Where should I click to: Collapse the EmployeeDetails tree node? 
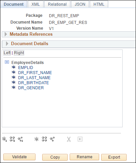click(7, 62)
